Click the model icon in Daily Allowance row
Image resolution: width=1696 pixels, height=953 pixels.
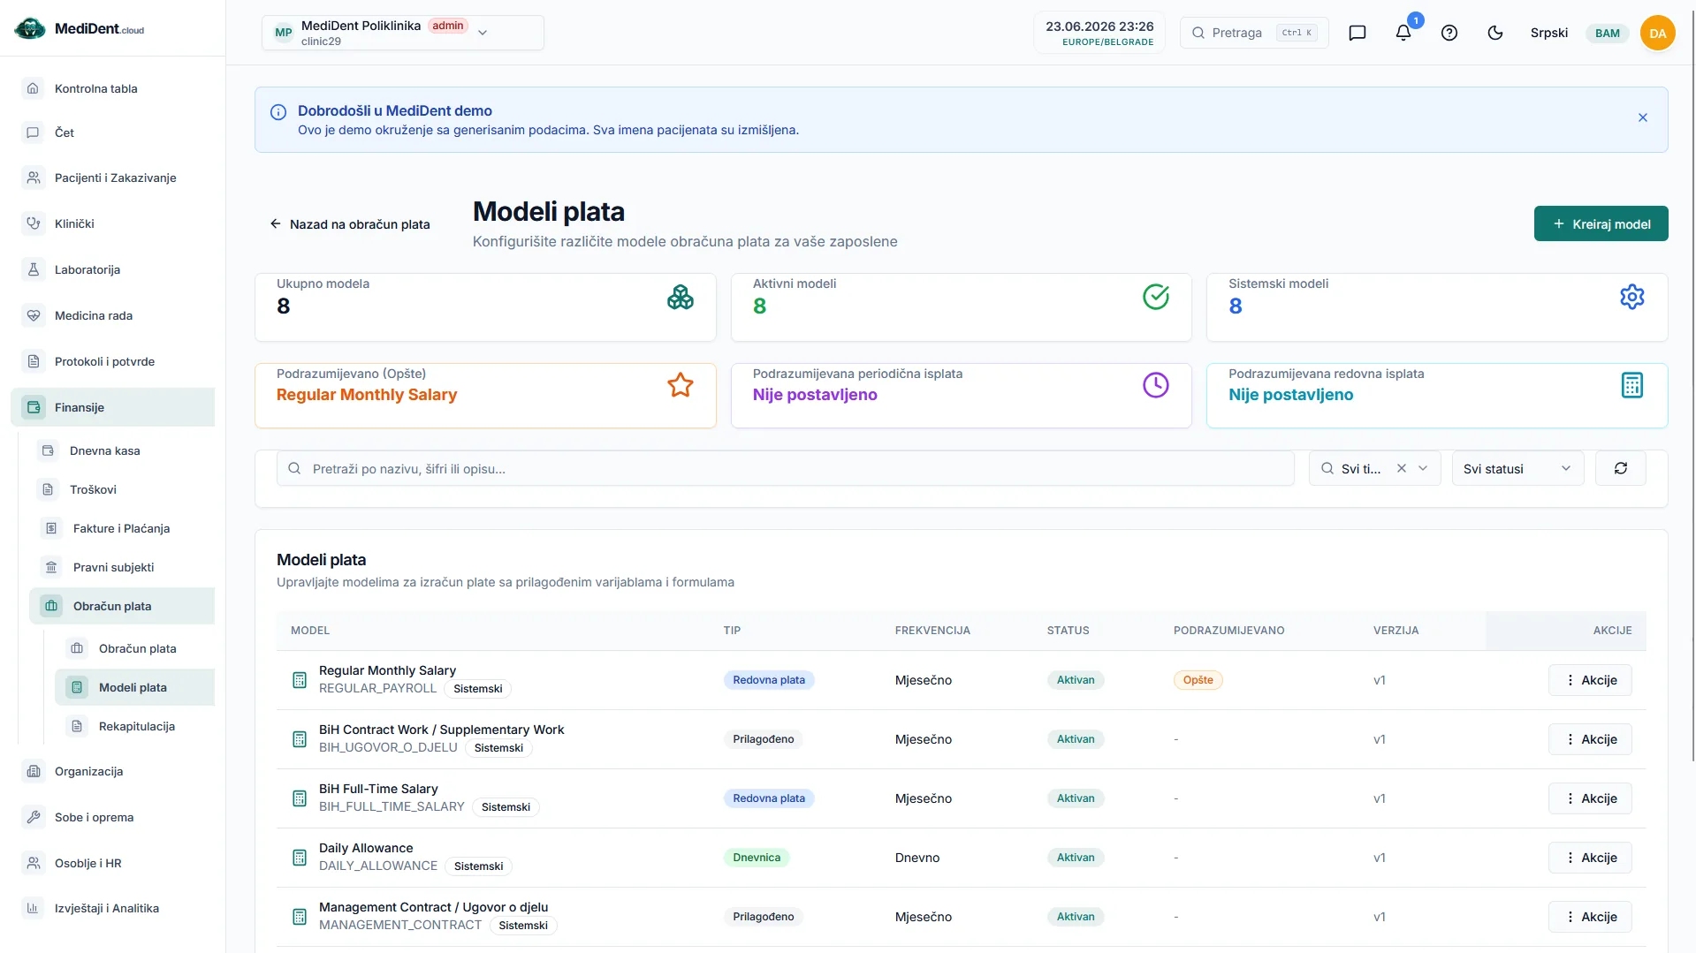[x=300, y=858]
